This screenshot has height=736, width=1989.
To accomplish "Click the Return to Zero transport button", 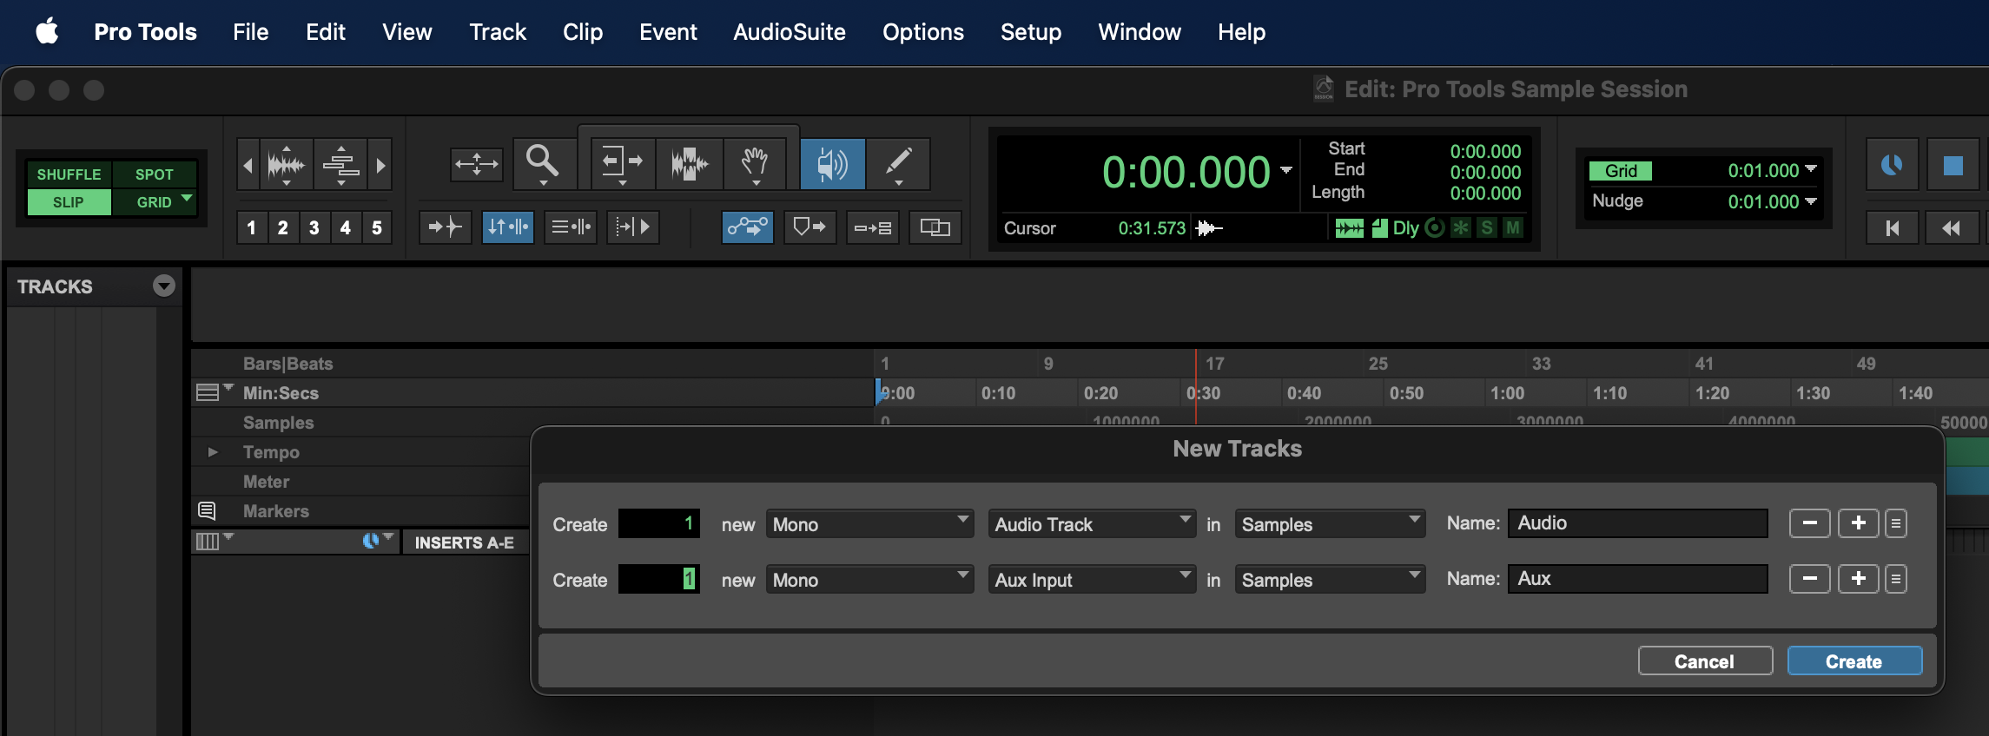I will [x=1892, y=227].
